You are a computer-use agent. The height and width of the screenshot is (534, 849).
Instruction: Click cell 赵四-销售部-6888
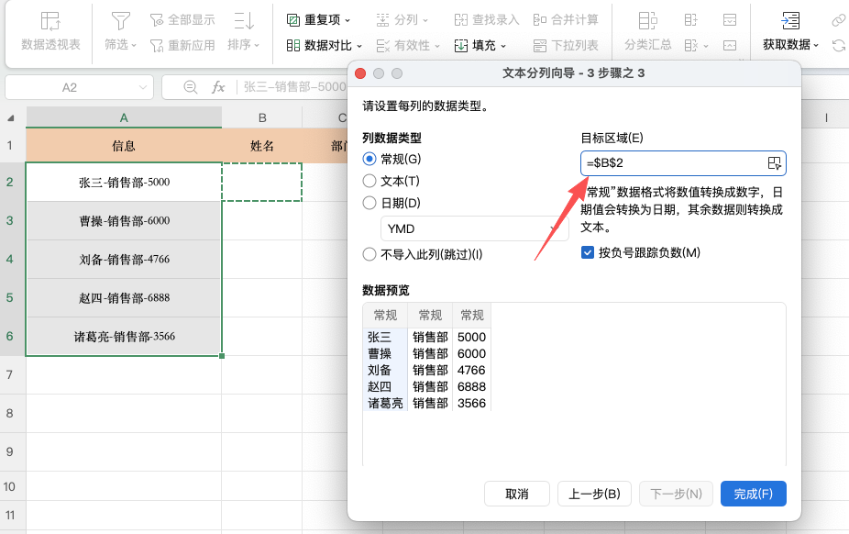[x=124, y=297]
